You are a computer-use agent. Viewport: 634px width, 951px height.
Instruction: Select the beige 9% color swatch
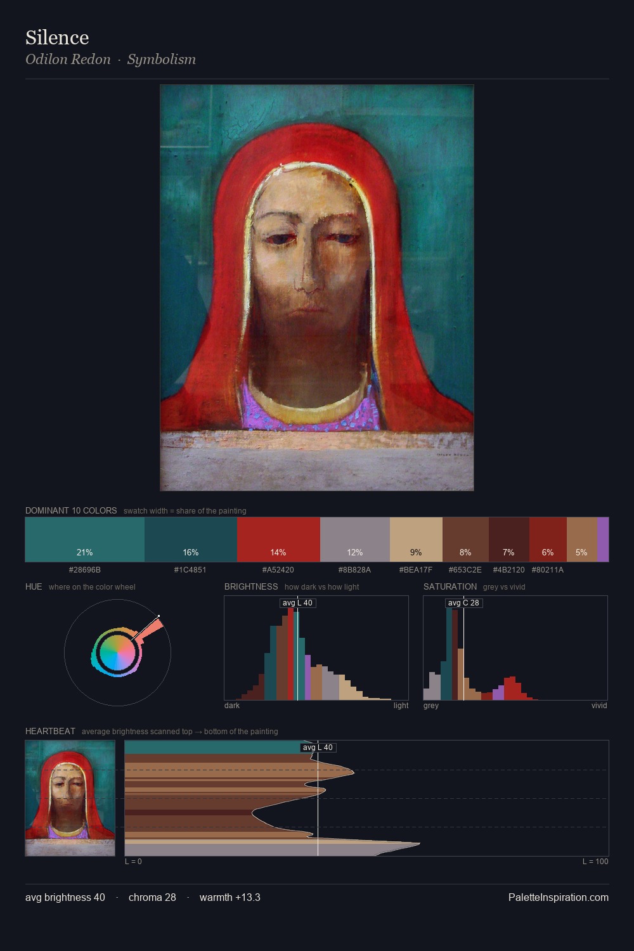(416, 540)
